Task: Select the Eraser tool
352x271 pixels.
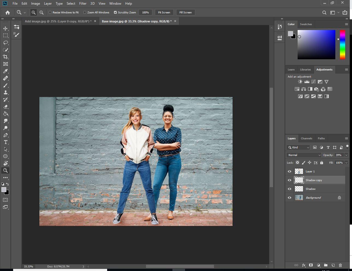Action: 5,107
